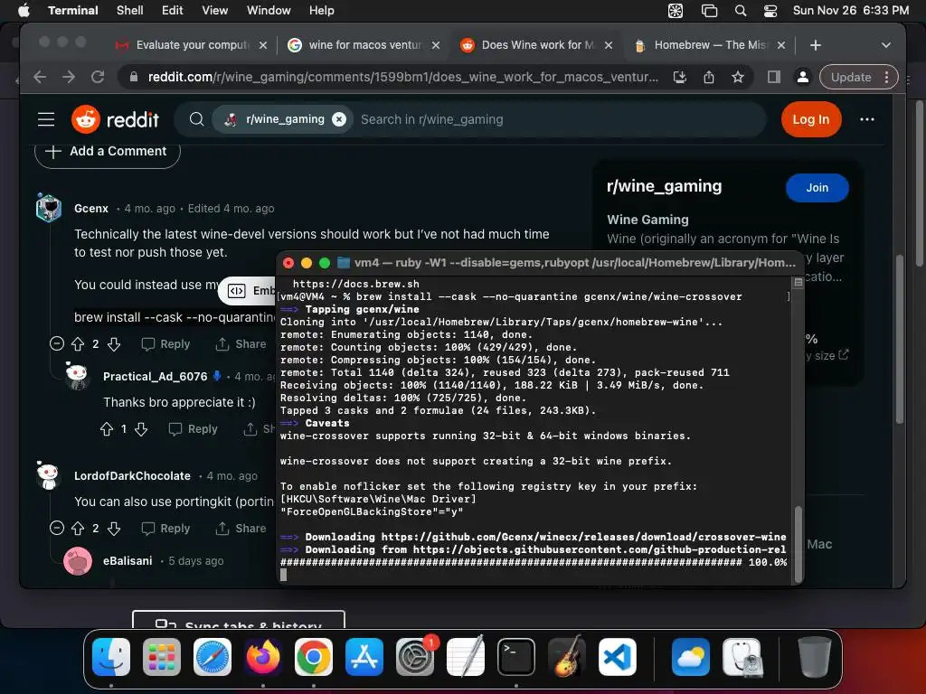This screenshot has width=926, height=694.
Task: Open Visual Studio Code from the dock
Action: point(617,657)
